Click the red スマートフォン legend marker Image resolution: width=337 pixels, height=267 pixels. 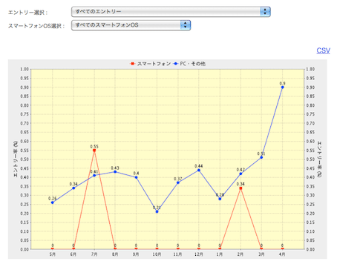click(x=132, y=64)
